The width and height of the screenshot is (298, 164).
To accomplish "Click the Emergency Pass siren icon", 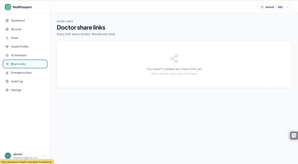I will [7, 73].
